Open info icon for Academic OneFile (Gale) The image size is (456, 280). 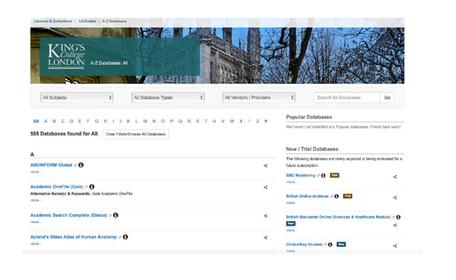(x=92, y=187)
